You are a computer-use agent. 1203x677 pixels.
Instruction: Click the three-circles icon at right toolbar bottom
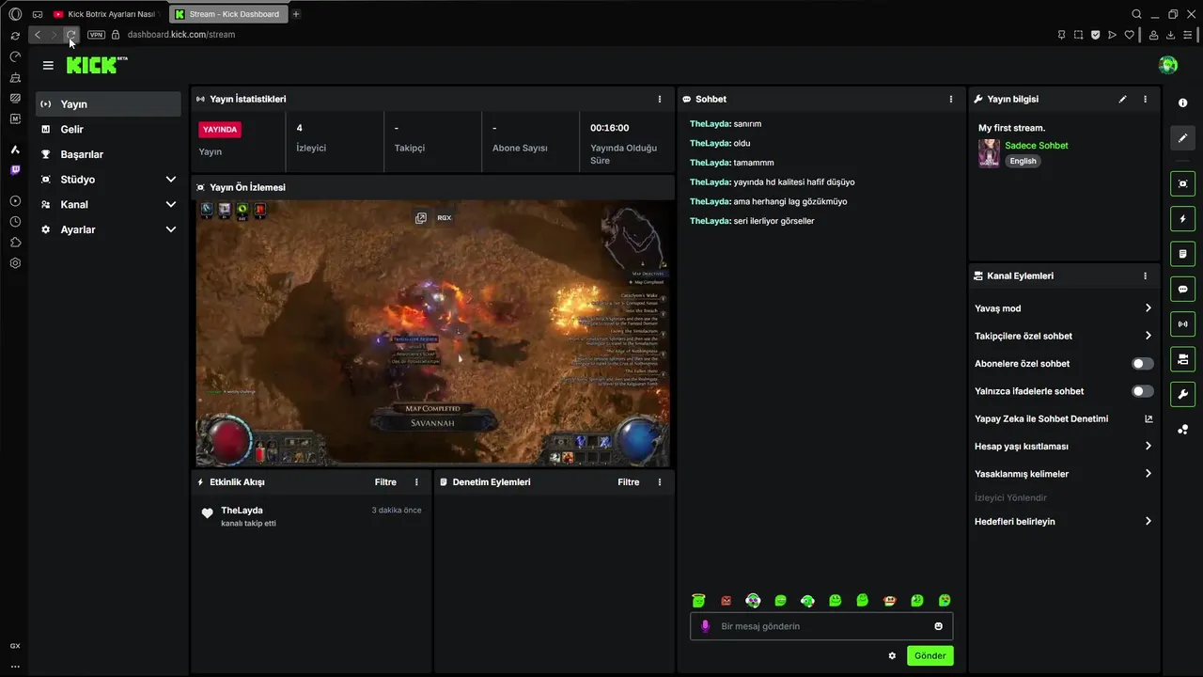pos(1183,430)
